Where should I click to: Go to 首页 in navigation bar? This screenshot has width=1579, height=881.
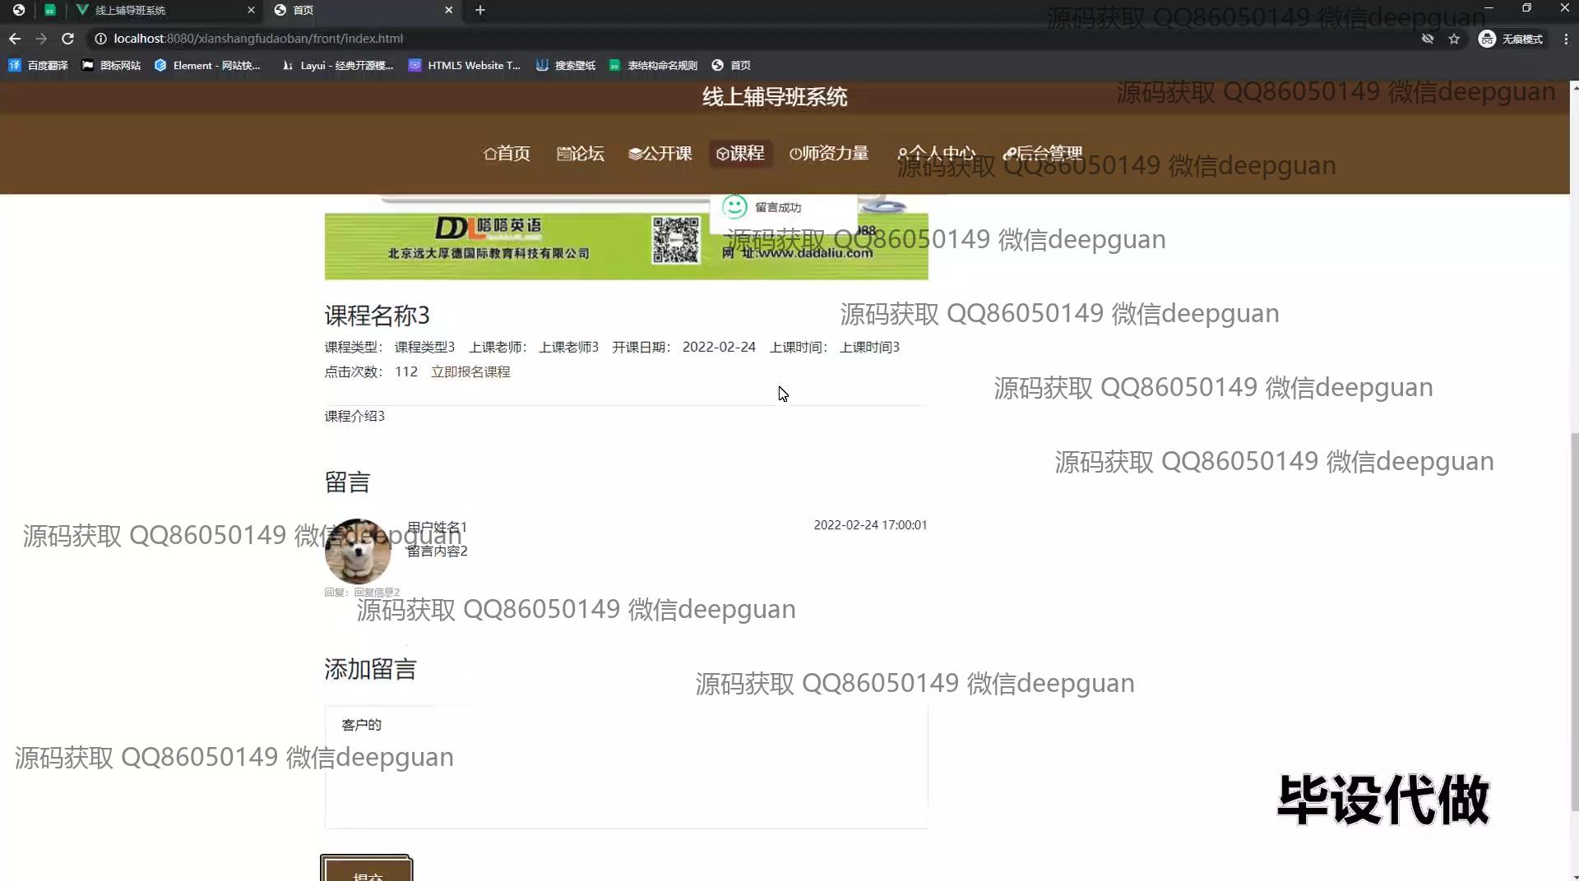tap(507, 154)
